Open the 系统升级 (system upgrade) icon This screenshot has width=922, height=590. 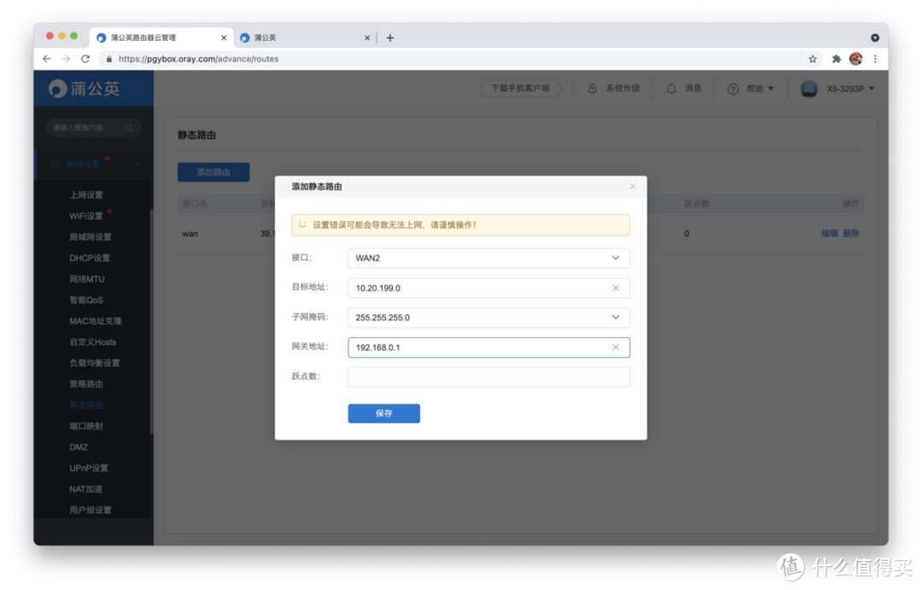pos(592,88)
